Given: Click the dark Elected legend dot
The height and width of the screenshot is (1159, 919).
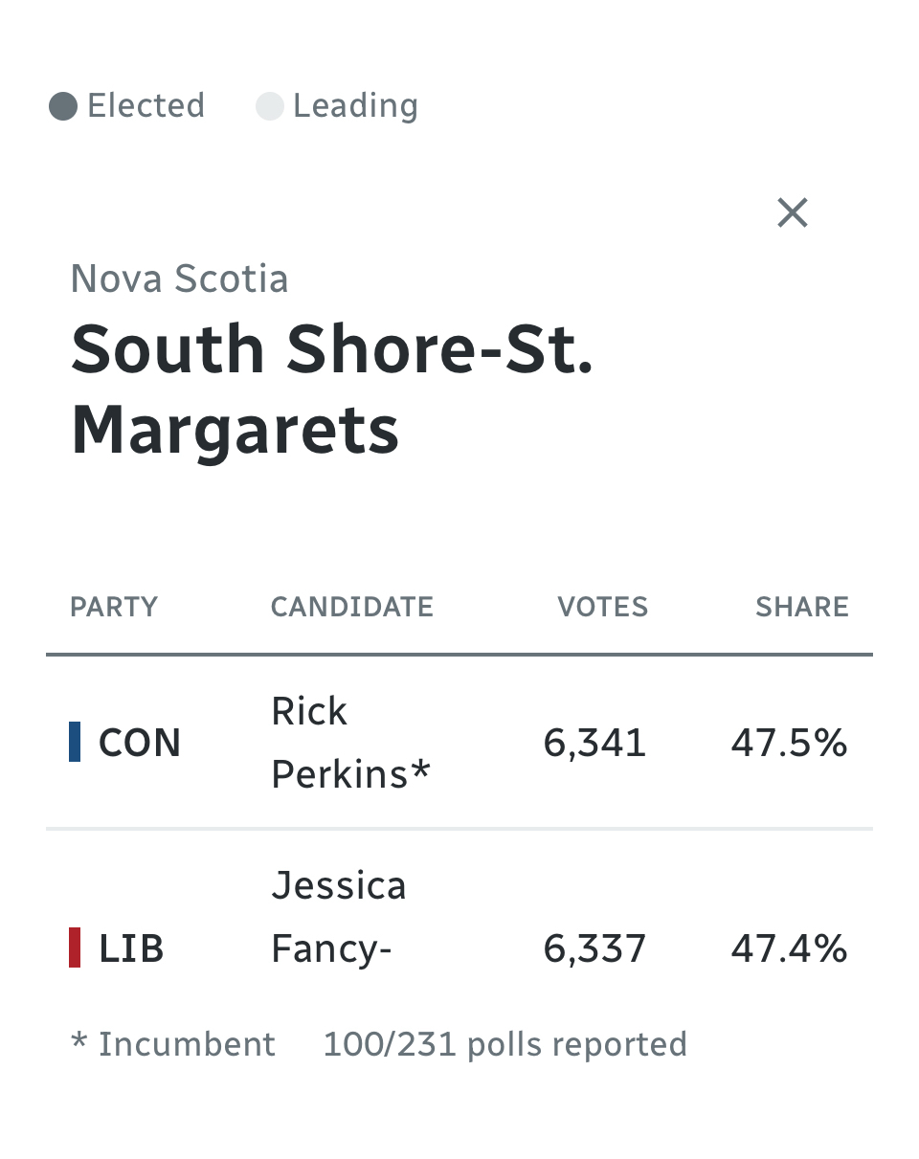Looking at the screenshot, I should [x=63, y=106].
